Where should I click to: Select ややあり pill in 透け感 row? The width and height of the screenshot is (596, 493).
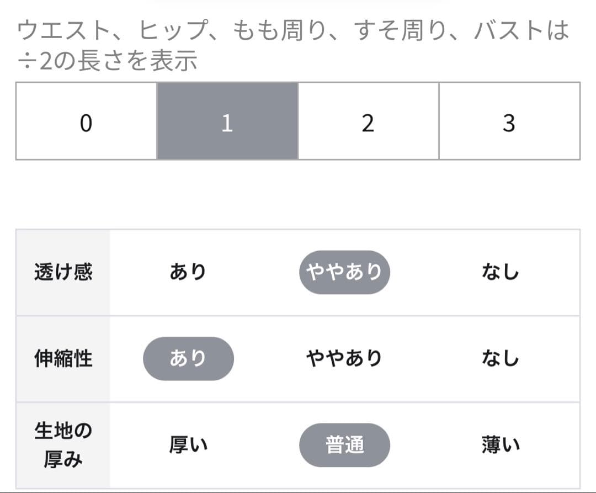(344, 272)
